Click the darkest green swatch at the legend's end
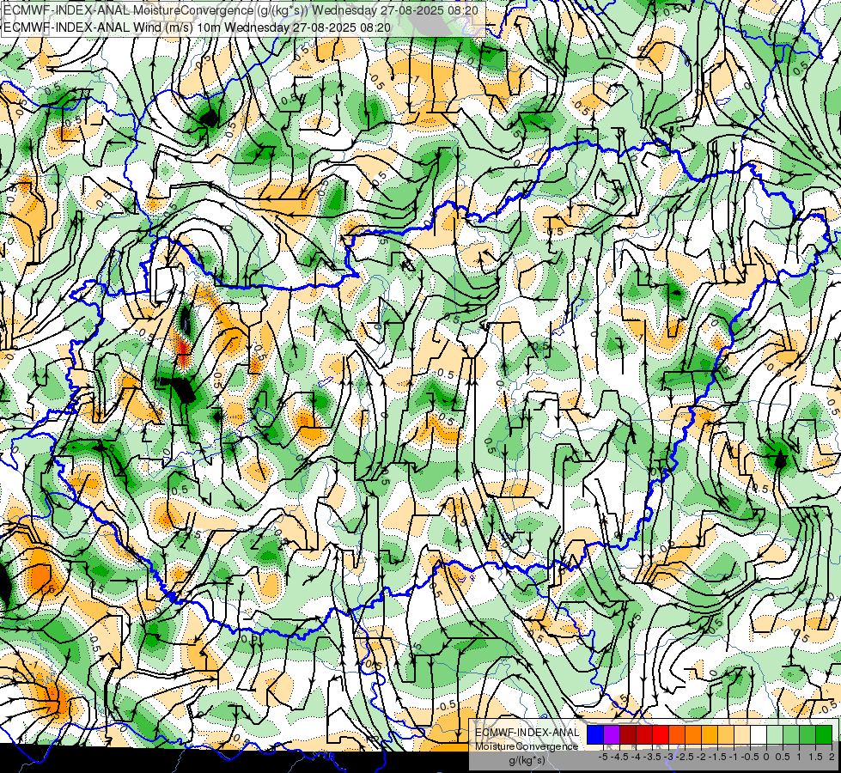Screen dimensions: 841x773 tap(824, 735)
